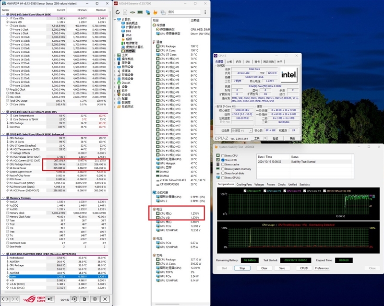Toggle CPU Core #1 graph checkbox
This screenshot has height=306, width=384.
point(245,191)
